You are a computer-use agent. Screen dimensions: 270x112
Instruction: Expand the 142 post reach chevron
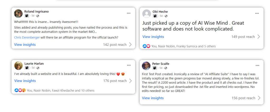point(130,45)
